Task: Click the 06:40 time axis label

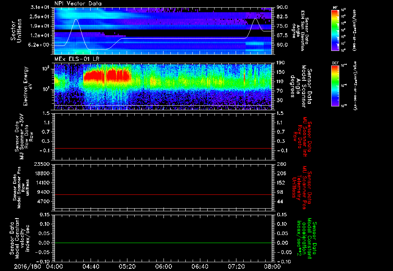Action: point(200,266)
